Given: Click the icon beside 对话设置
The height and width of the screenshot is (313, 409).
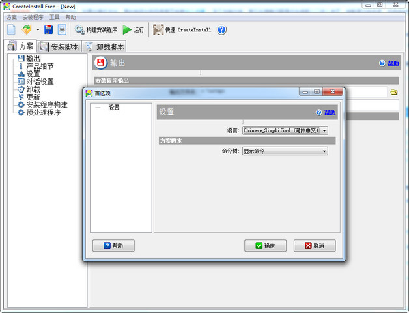Looking at the screenshot, I should pos(21,82).
